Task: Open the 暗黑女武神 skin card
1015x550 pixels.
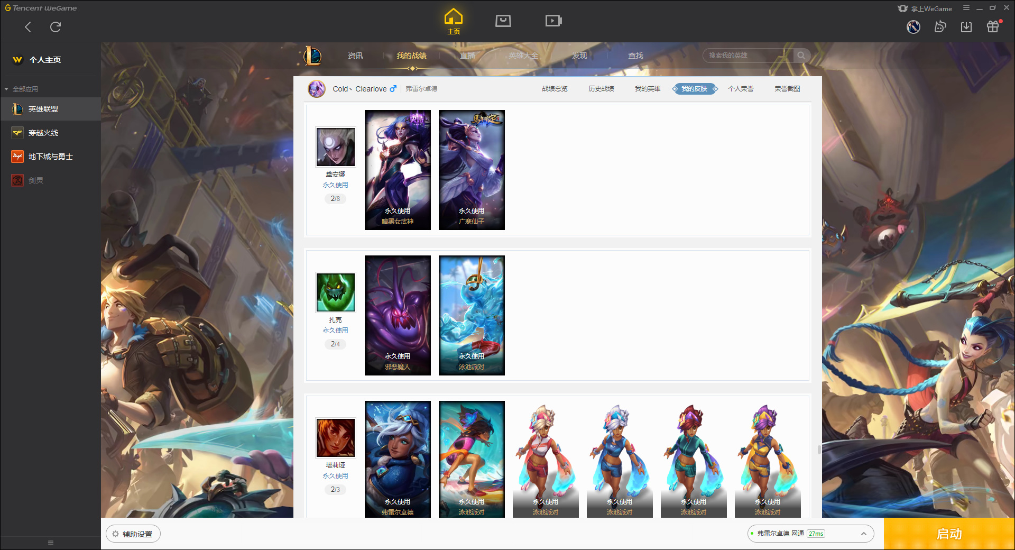Action: click(398, 170)
